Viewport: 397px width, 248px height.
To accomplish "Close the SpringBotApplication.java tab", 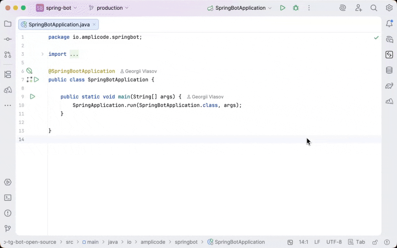I will tap(94, 24).
